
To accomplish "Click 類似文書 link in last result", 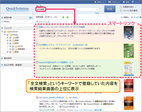I will (x=98, y=110).
